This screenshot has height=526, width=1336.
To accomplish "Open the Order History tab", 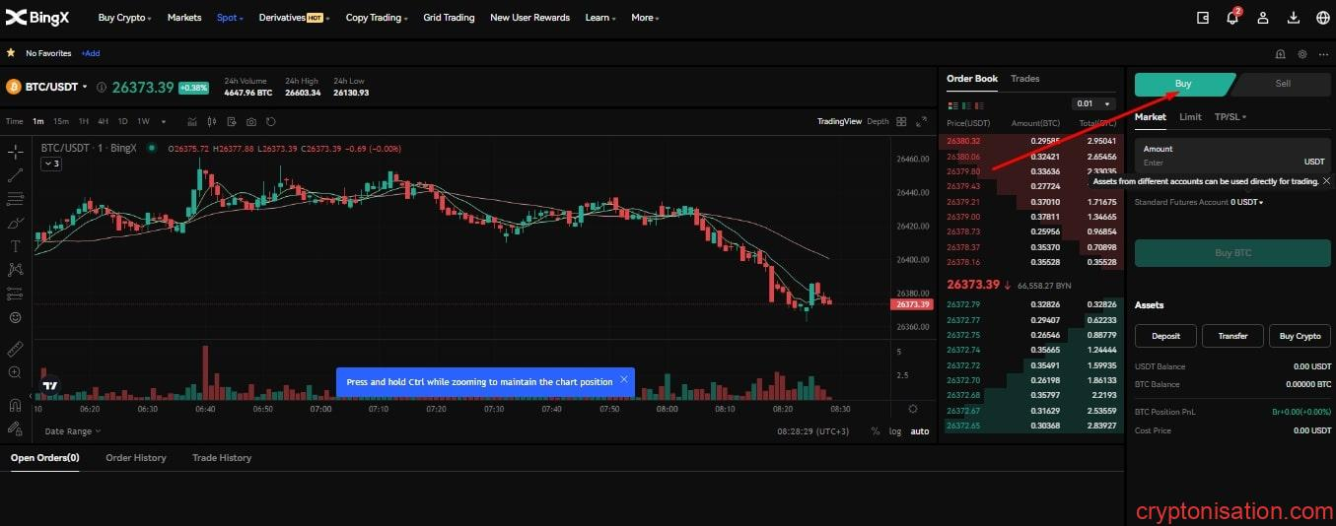I will coord(136,458).
